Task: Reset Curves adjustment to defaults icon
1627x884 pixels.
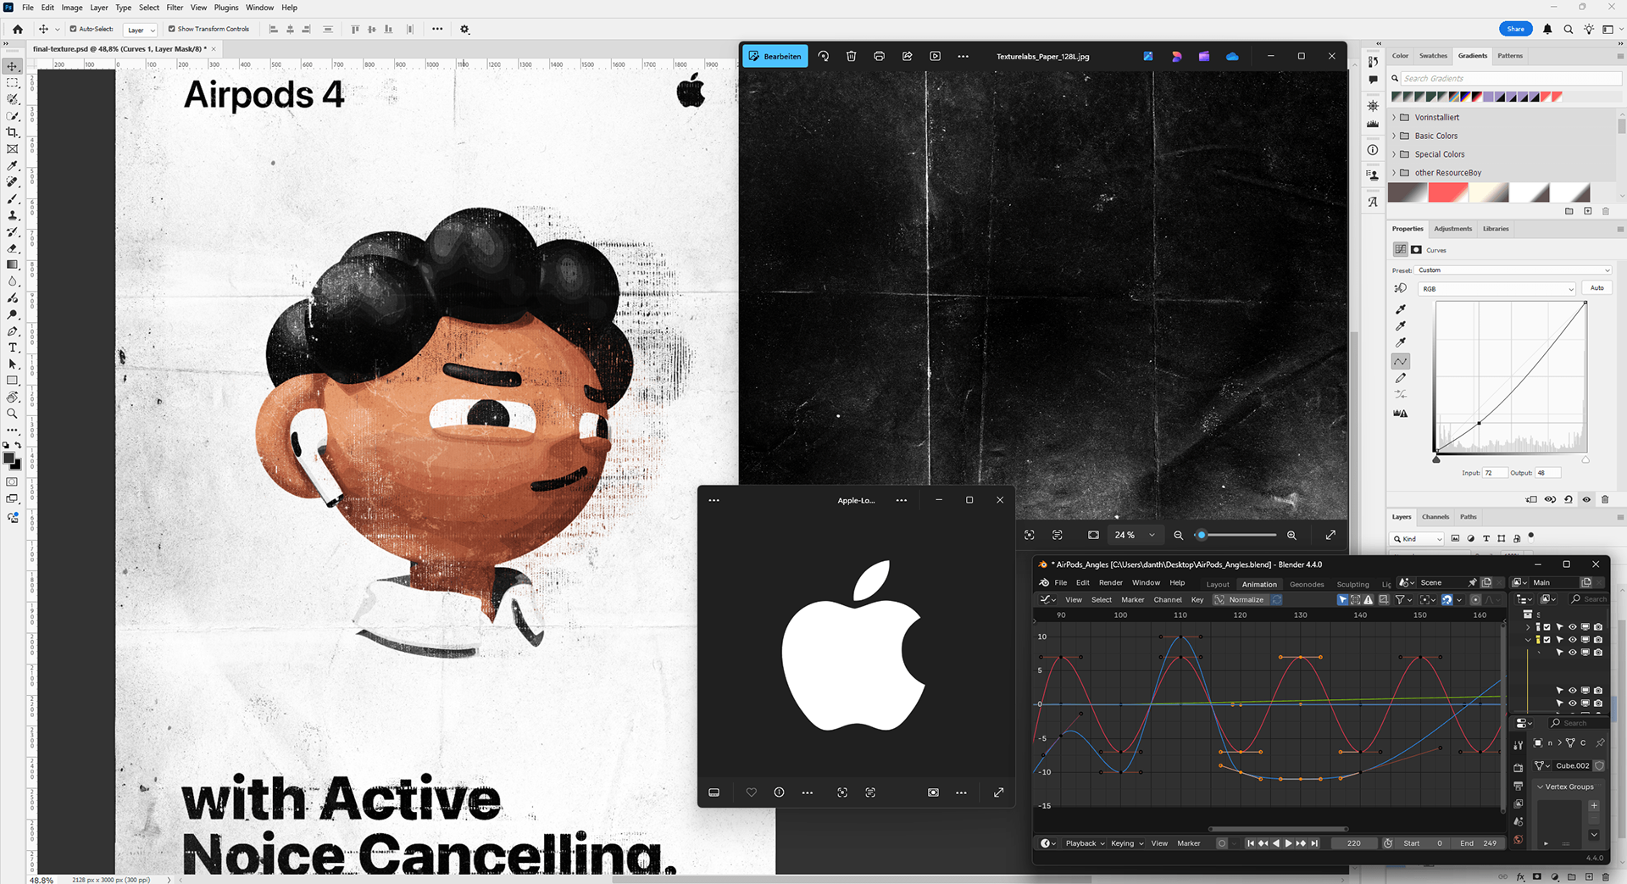Action: [1569, 499]
